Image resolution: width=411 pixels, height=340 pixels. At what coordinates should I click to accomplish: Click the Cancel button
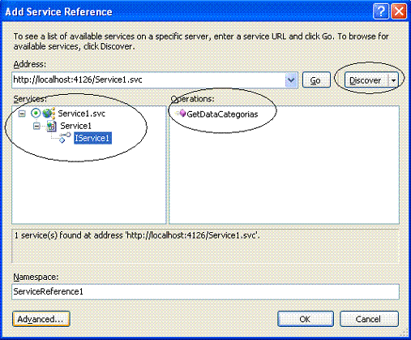click(x=369, y=319)
